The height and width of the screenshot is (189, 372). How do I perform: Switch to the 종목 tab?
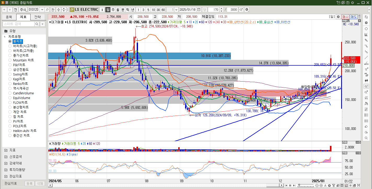tap(9, 17)
